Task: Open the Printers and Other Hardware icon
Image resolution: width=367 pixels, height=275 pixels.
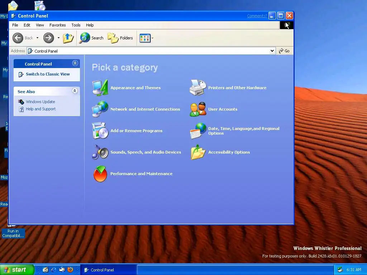Action: click(x=198, y=88)
